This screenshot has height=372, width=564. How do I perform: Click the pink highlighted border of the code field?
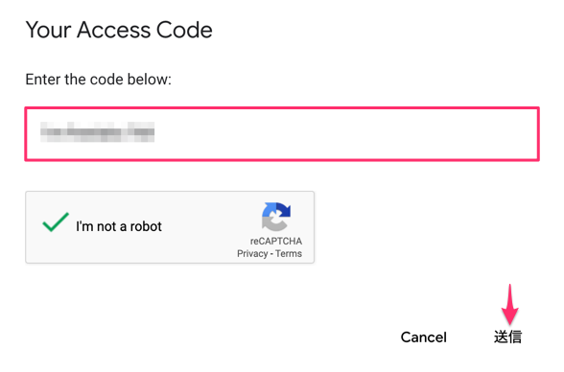point(282,107)
